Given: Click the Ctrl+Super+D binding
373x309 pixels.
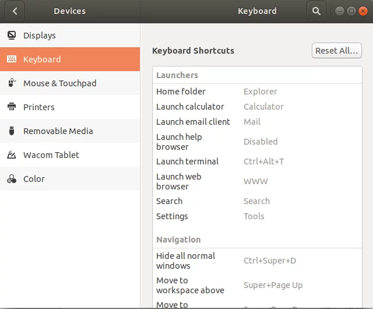Looking at the screenshot, I should (270, 261).
